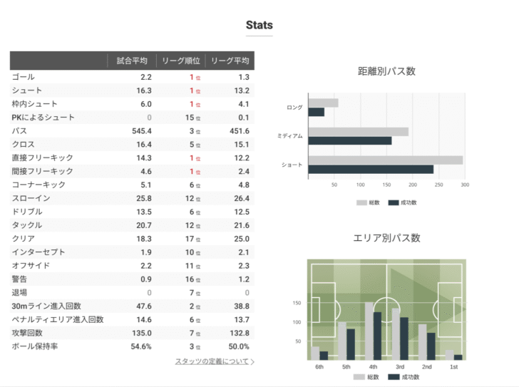Click the ショート total passes bar
Screen dimensions: 519x387
386,160
